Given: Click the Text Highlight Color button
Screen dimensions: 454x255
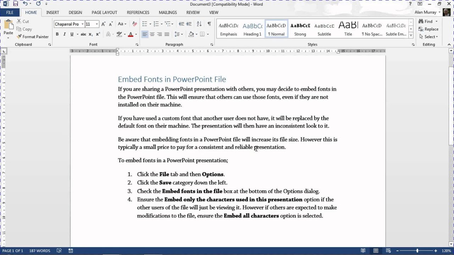Looking at the screenshot, I should tap(119, 34).
